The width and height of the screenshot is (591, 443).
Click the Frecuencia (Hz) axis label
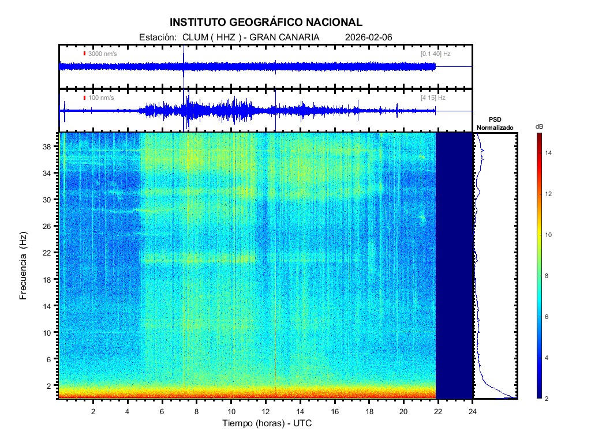point(24,265)
